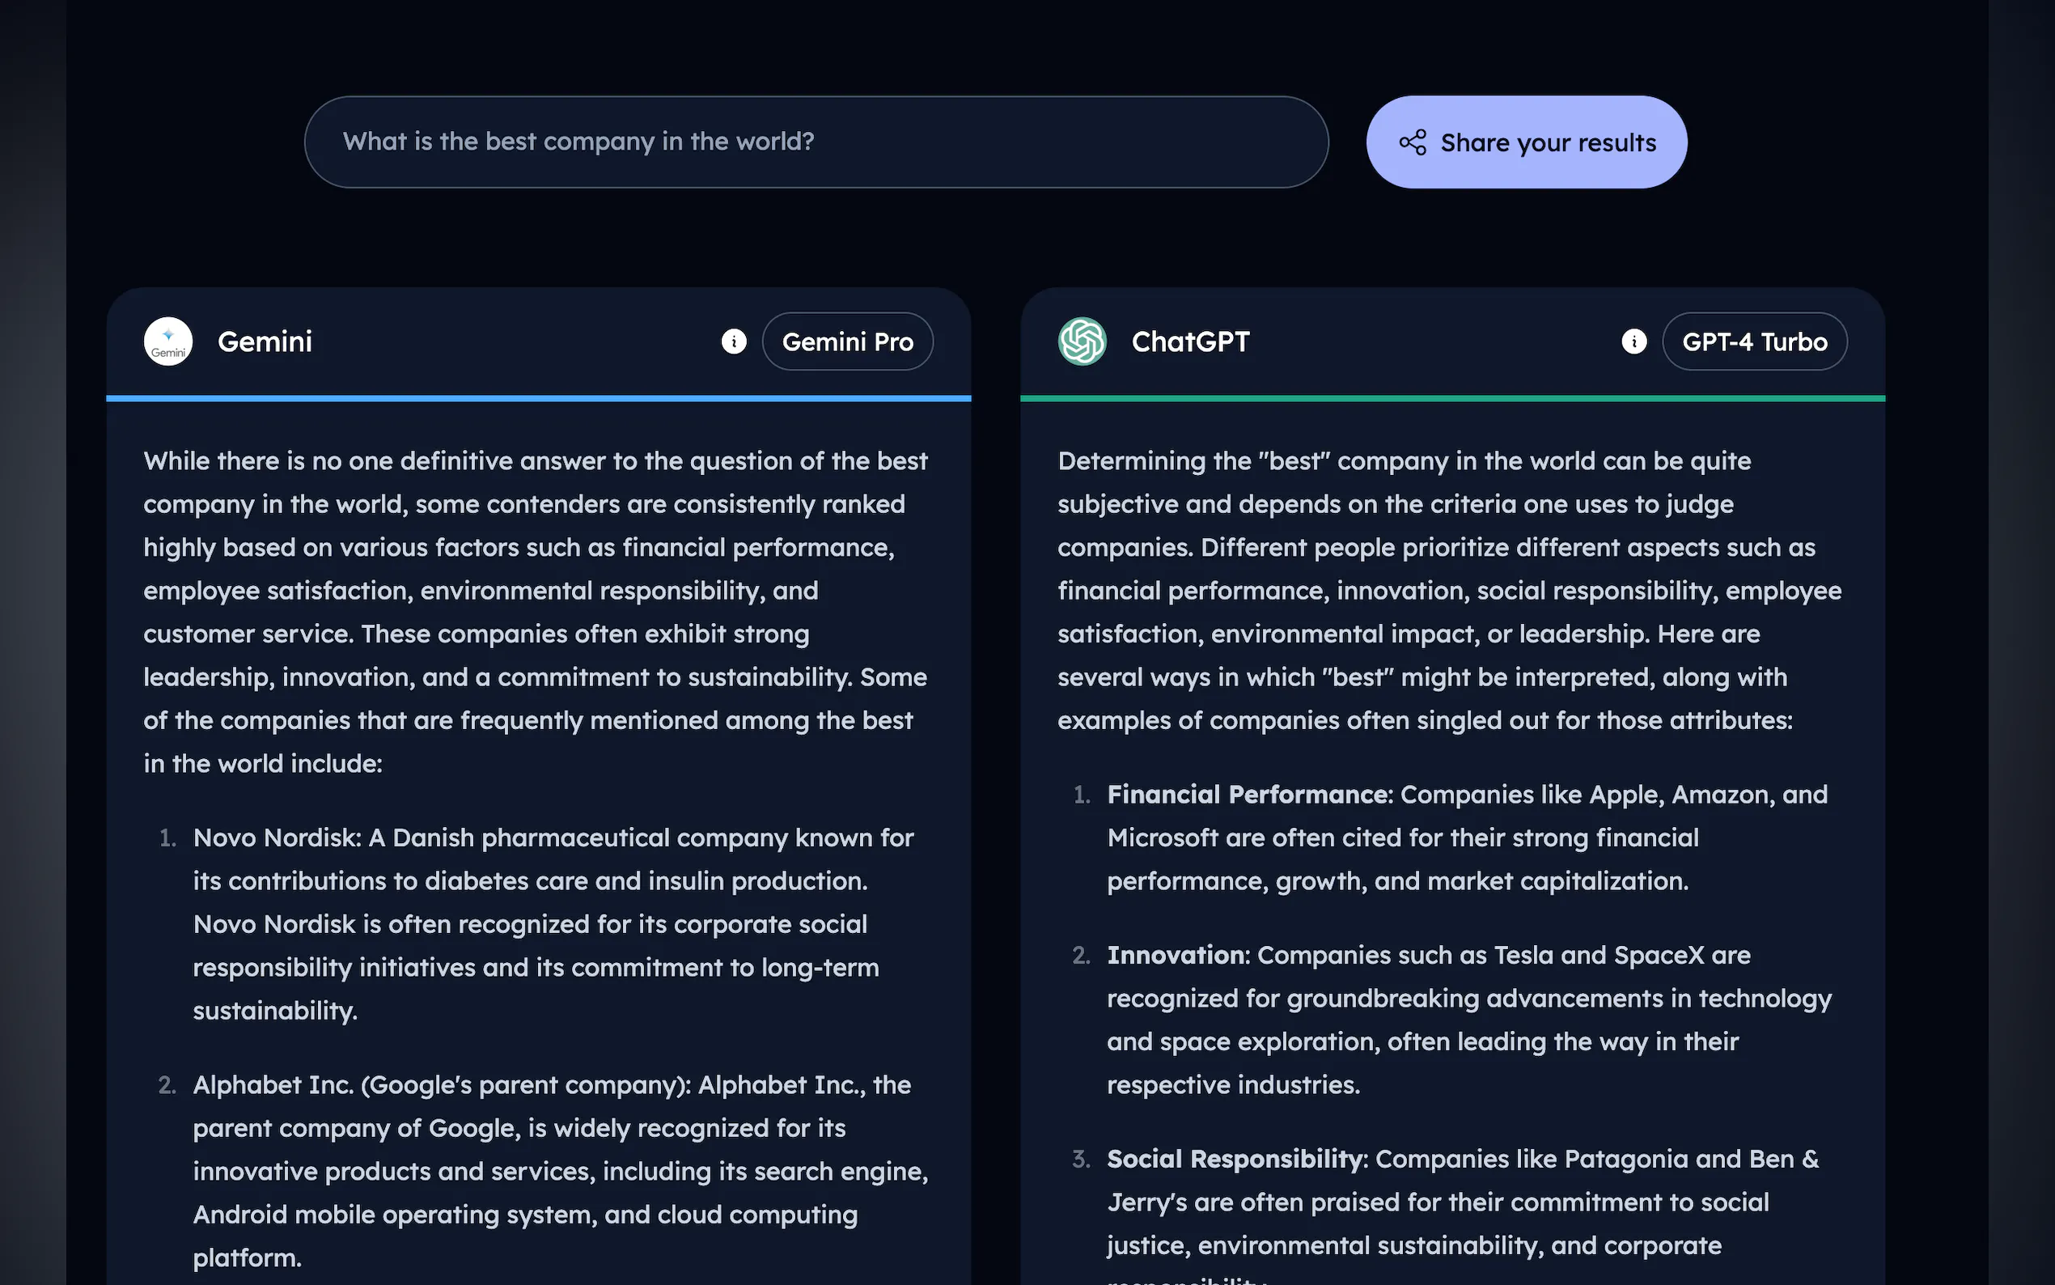This screenshot has width=2055, height=1285.
Task: Open the Gemini Pro model selector
Action: [847, 341]
